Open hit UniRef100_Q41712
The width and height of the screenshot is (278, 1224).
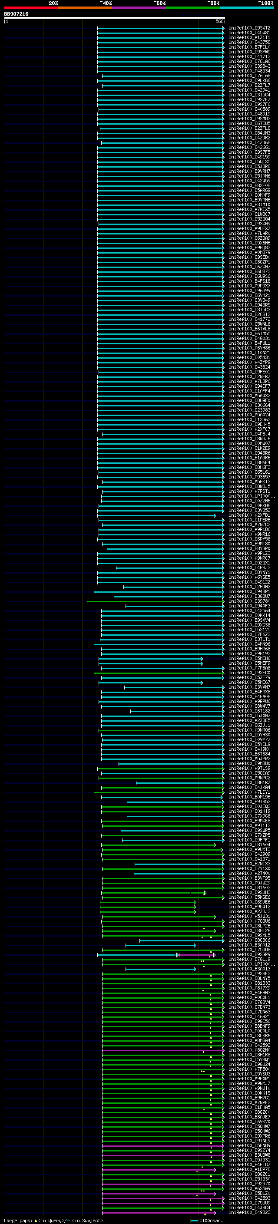coord(249,56)
